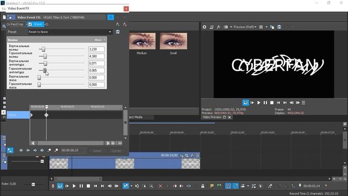This screenshot has width=348, height=196.
Task: Toggle split screen view in preview
Action: click(226, 27)
